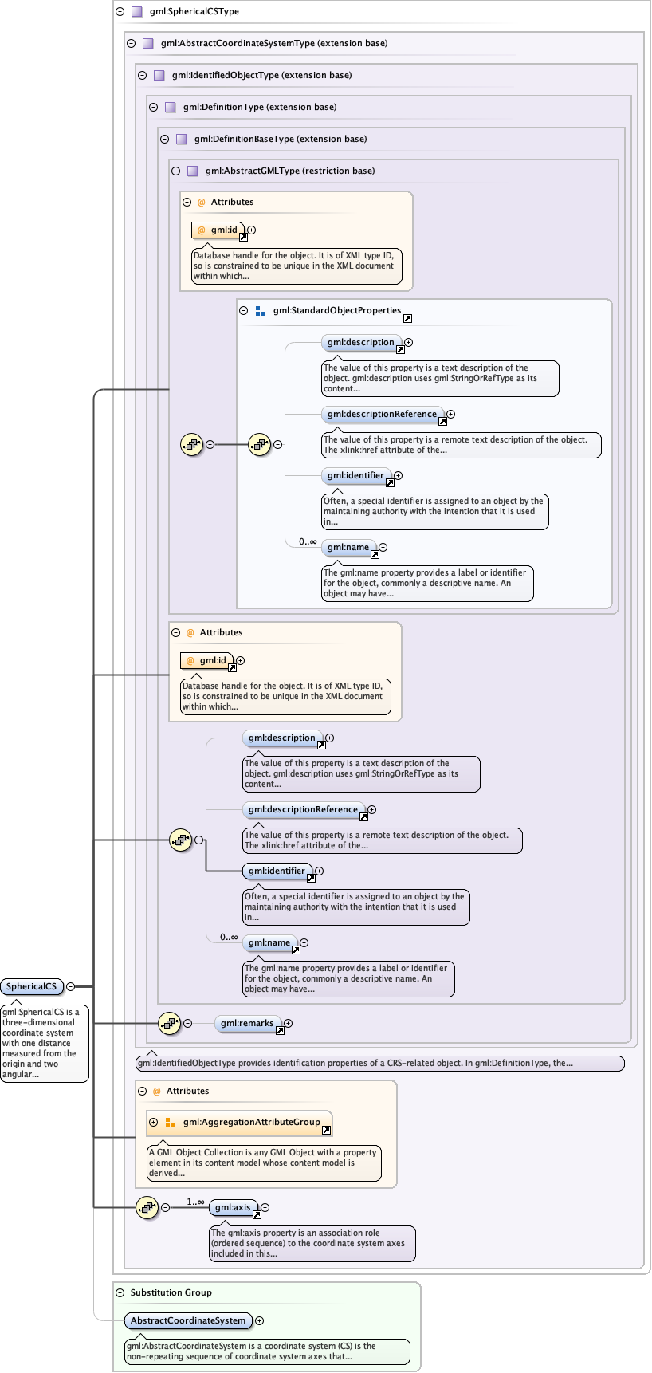The width and height of the screenshot is (652, 1373).
Task: Click the sequence compositor icon before gml:remarks
Action: point(169,1023)
